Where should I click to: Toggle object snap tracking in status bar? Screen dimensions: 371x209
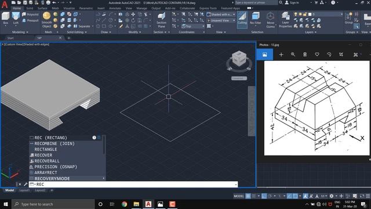(x=290, y=196)
